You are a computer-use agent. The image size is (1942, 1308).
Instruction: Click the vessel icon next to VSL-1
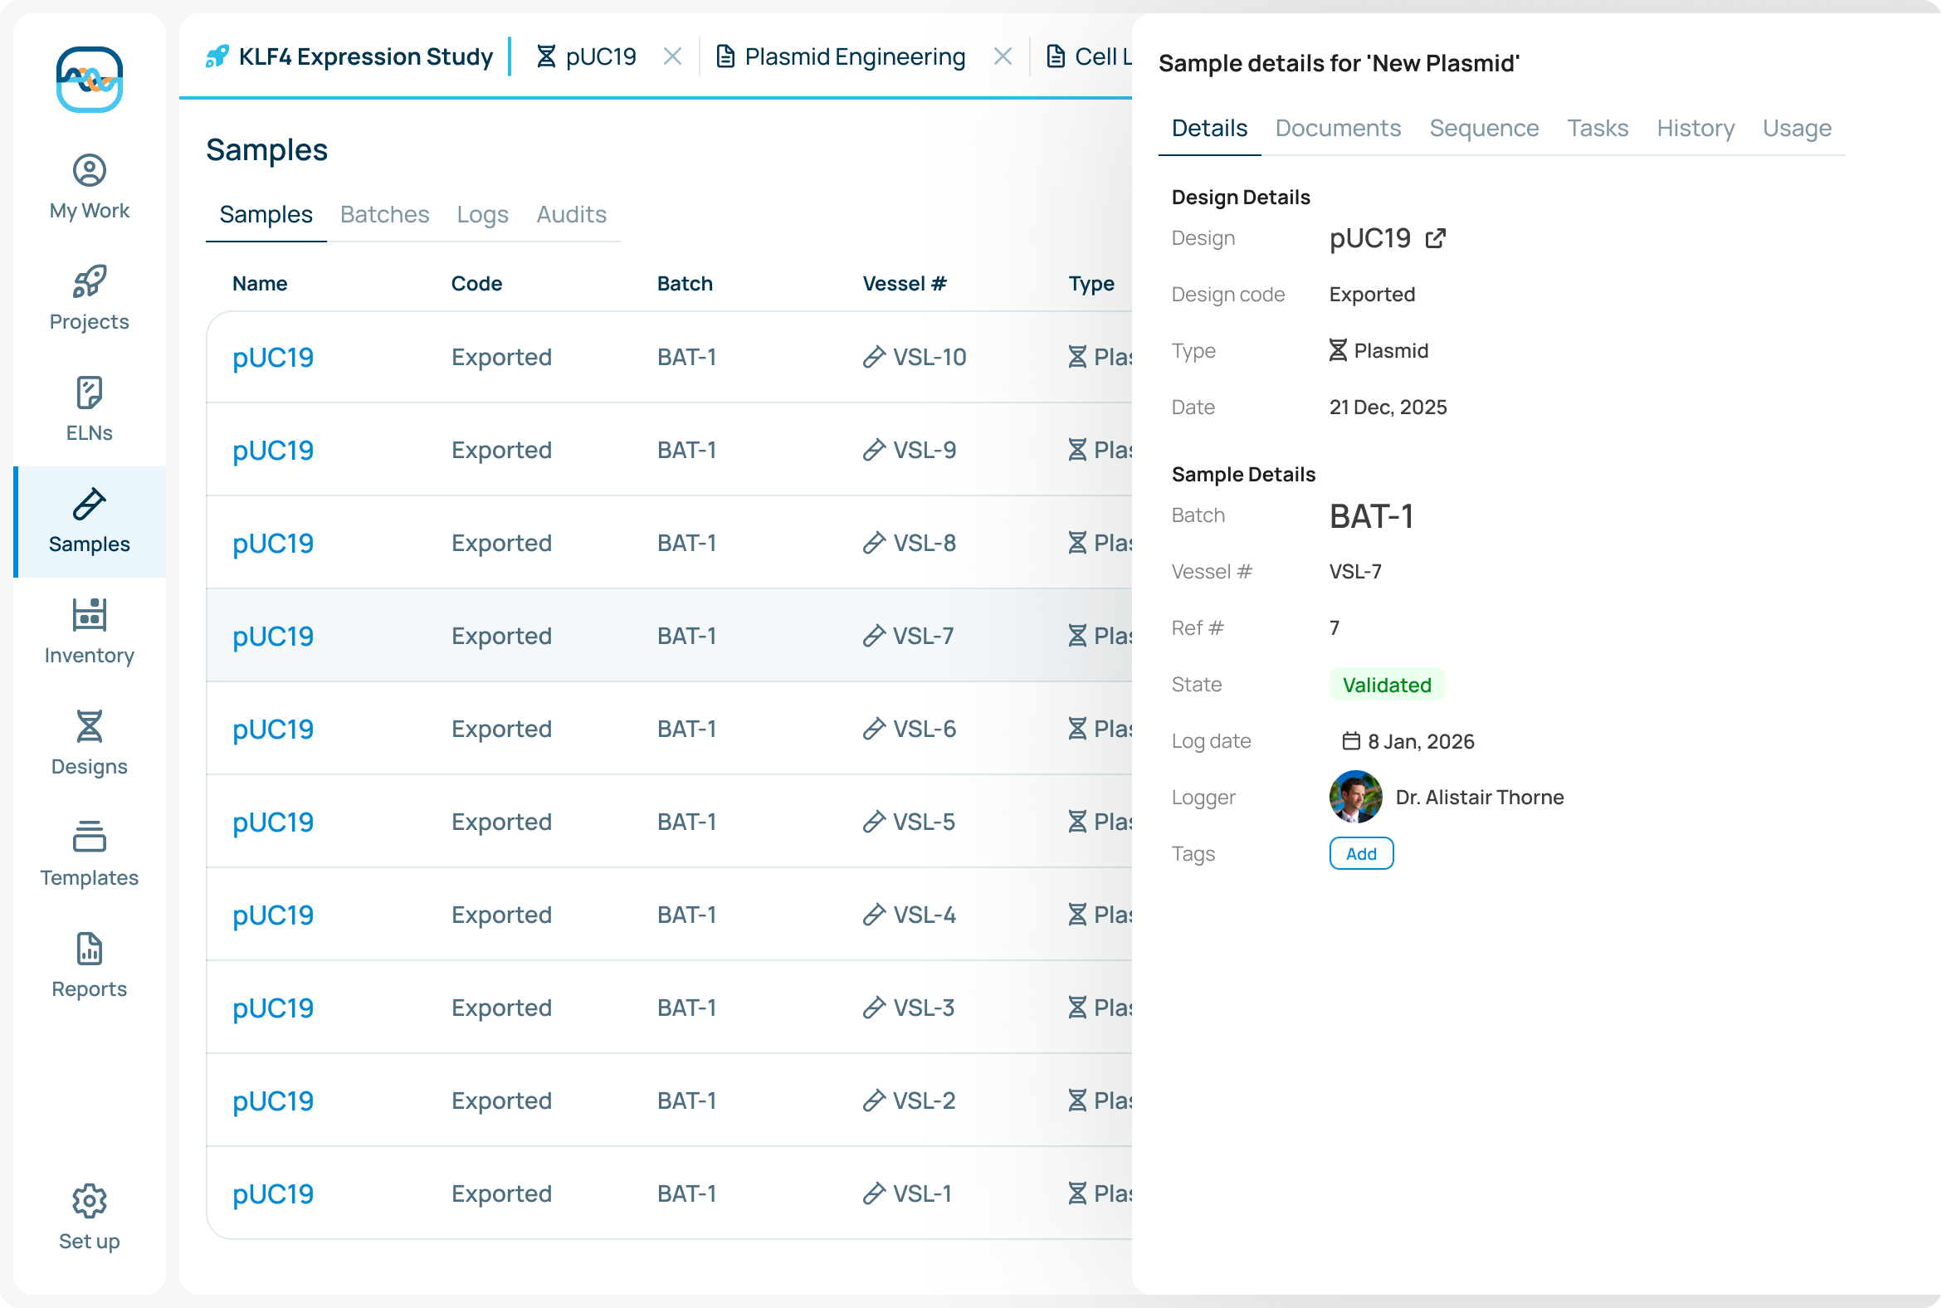pyautogui.click(x=873, y=1193)
